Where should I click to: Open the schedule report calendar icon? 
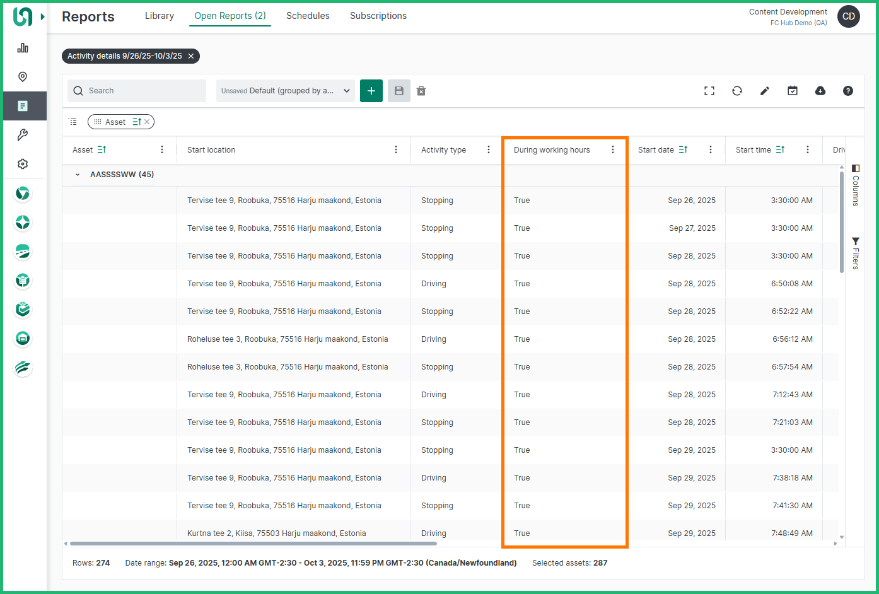793,91
